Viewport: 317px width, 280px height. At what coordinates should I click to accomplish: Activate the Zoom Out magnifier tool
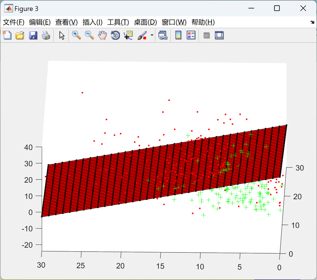tap(89, 35)
